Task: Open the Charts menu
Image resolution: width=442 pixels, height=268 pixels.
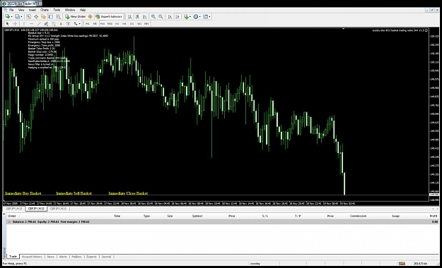Action: point(45,10)
